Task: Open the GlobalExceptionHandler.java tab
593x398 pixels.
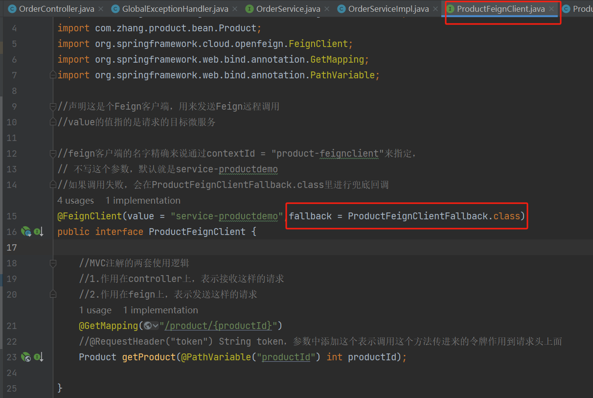Action: tap(175, 9)
